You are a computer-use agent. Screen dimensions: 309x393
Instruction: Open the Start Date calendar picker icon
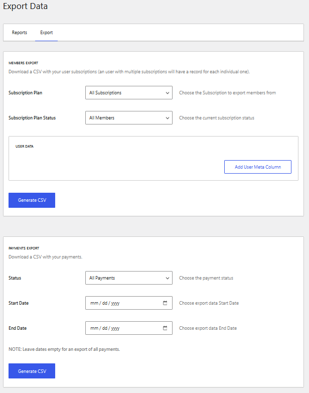click(165, 303)
